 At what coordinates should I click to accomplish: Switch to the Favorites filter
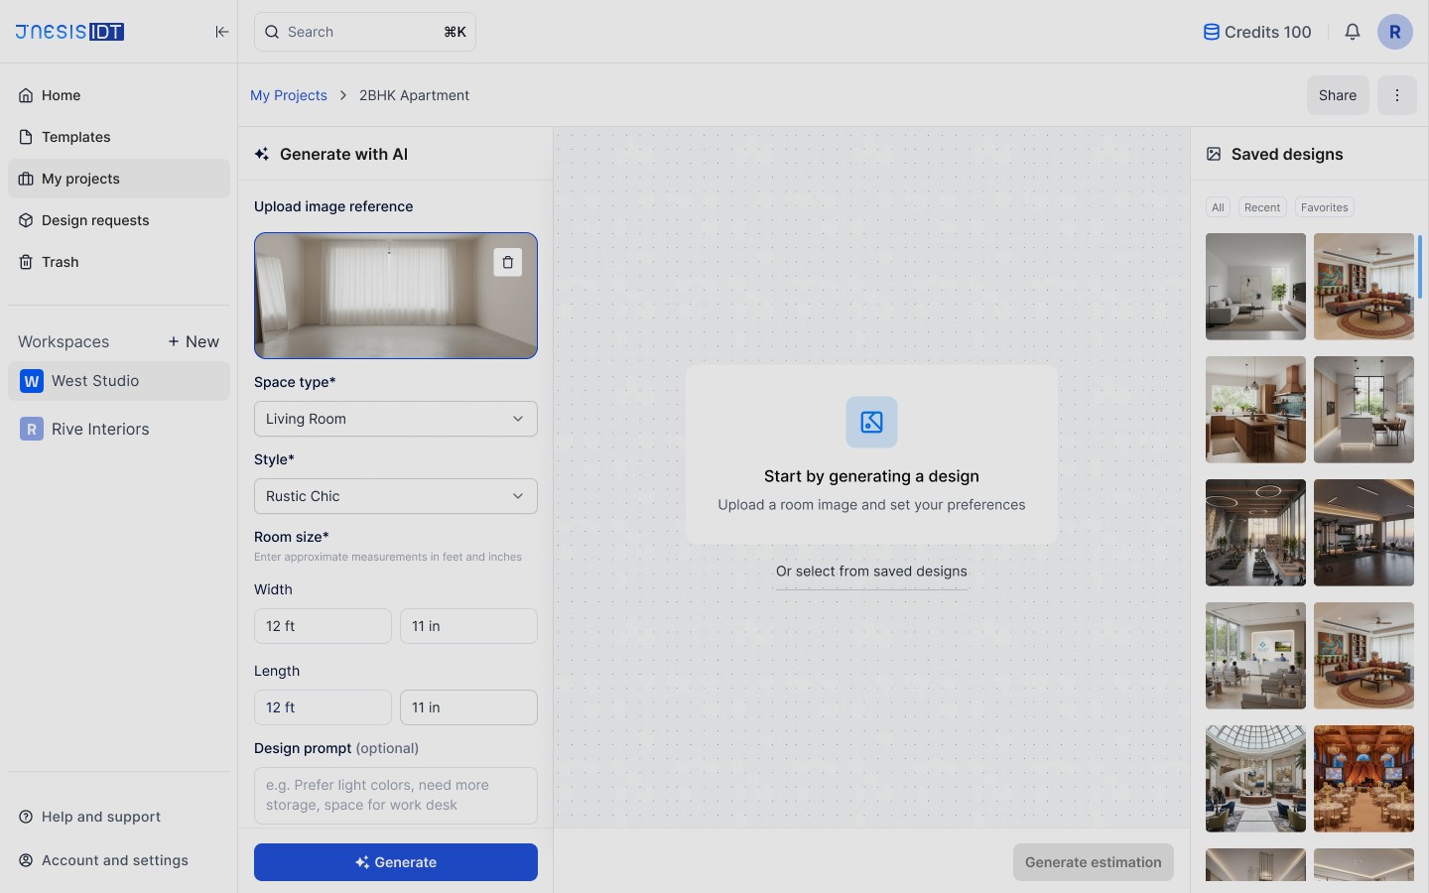pyautogui.click(x=1324, y=207)
